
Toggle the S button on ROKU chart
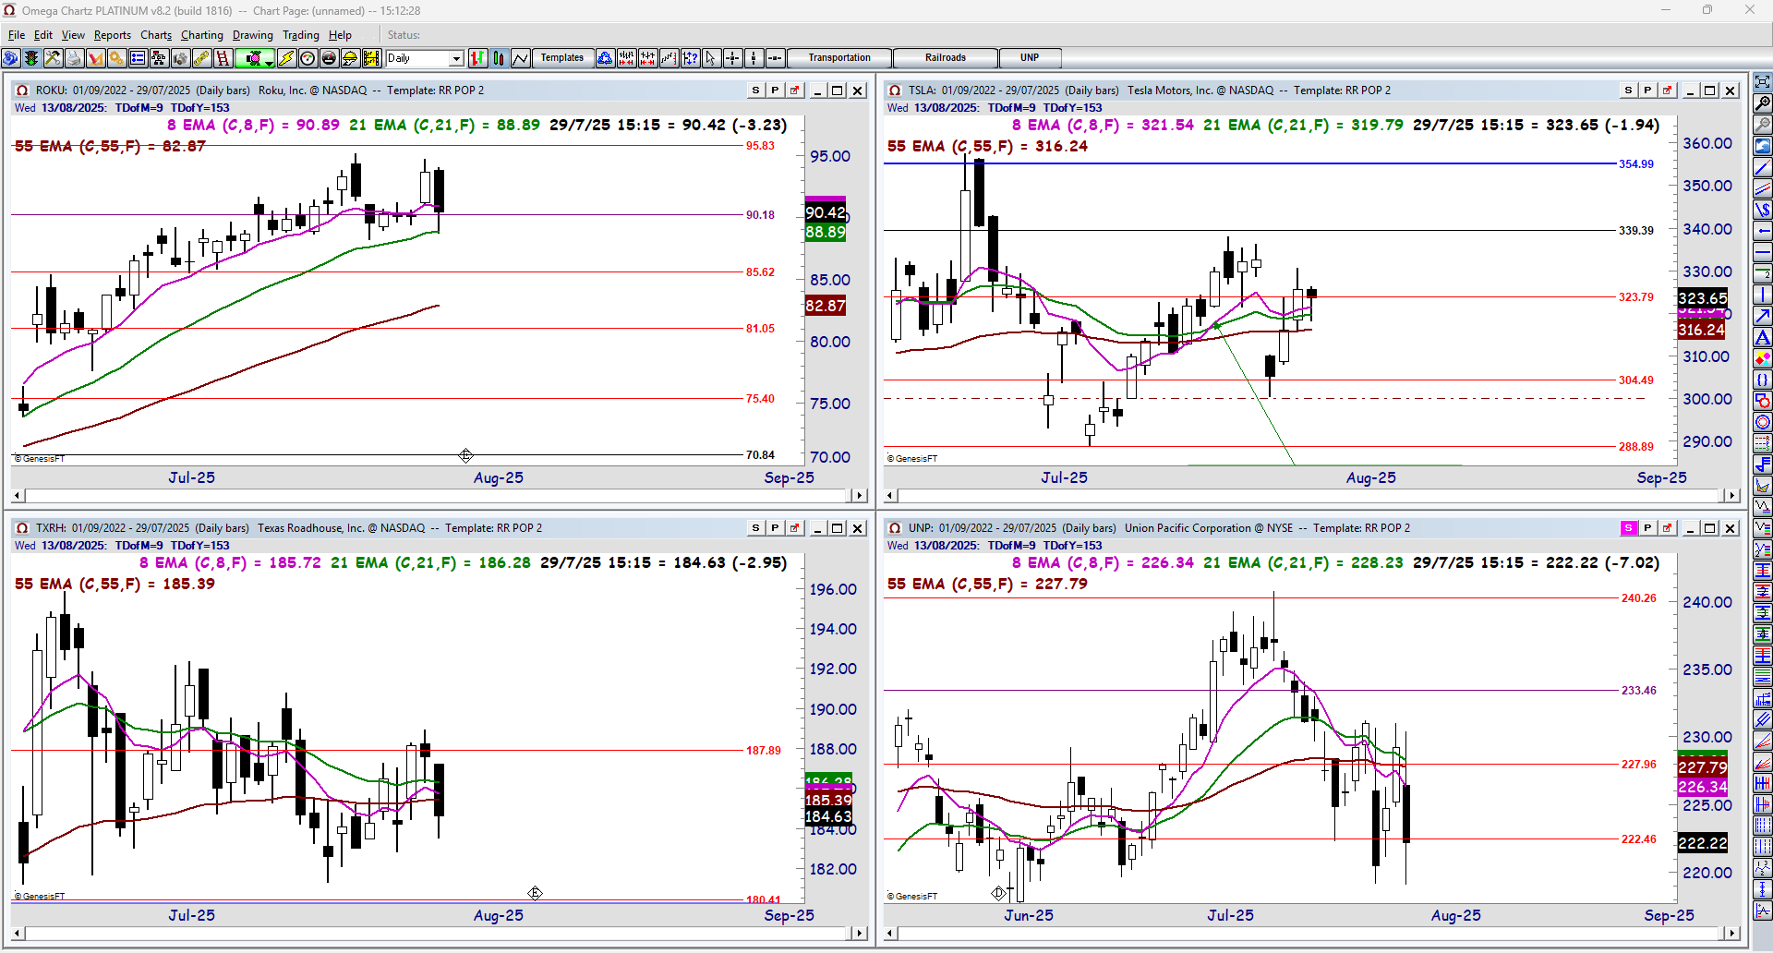[755, 90]
